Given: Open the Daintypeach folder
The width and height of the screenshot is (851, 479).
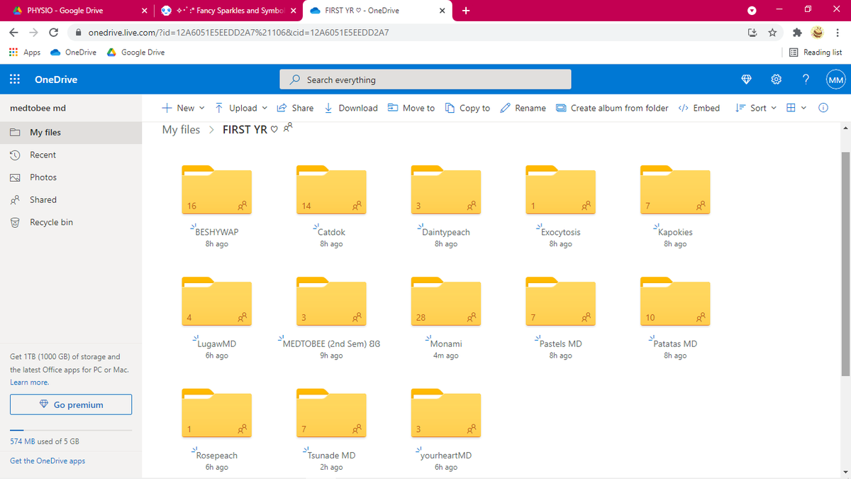Looking at the screenshot, I should coord(446,190).
